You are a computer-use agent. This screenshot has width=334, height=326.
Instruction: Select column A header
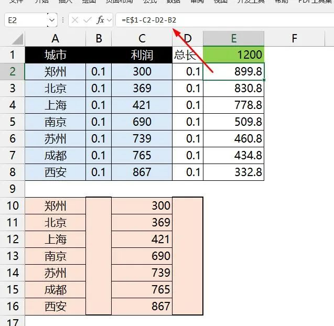point(56,39)
